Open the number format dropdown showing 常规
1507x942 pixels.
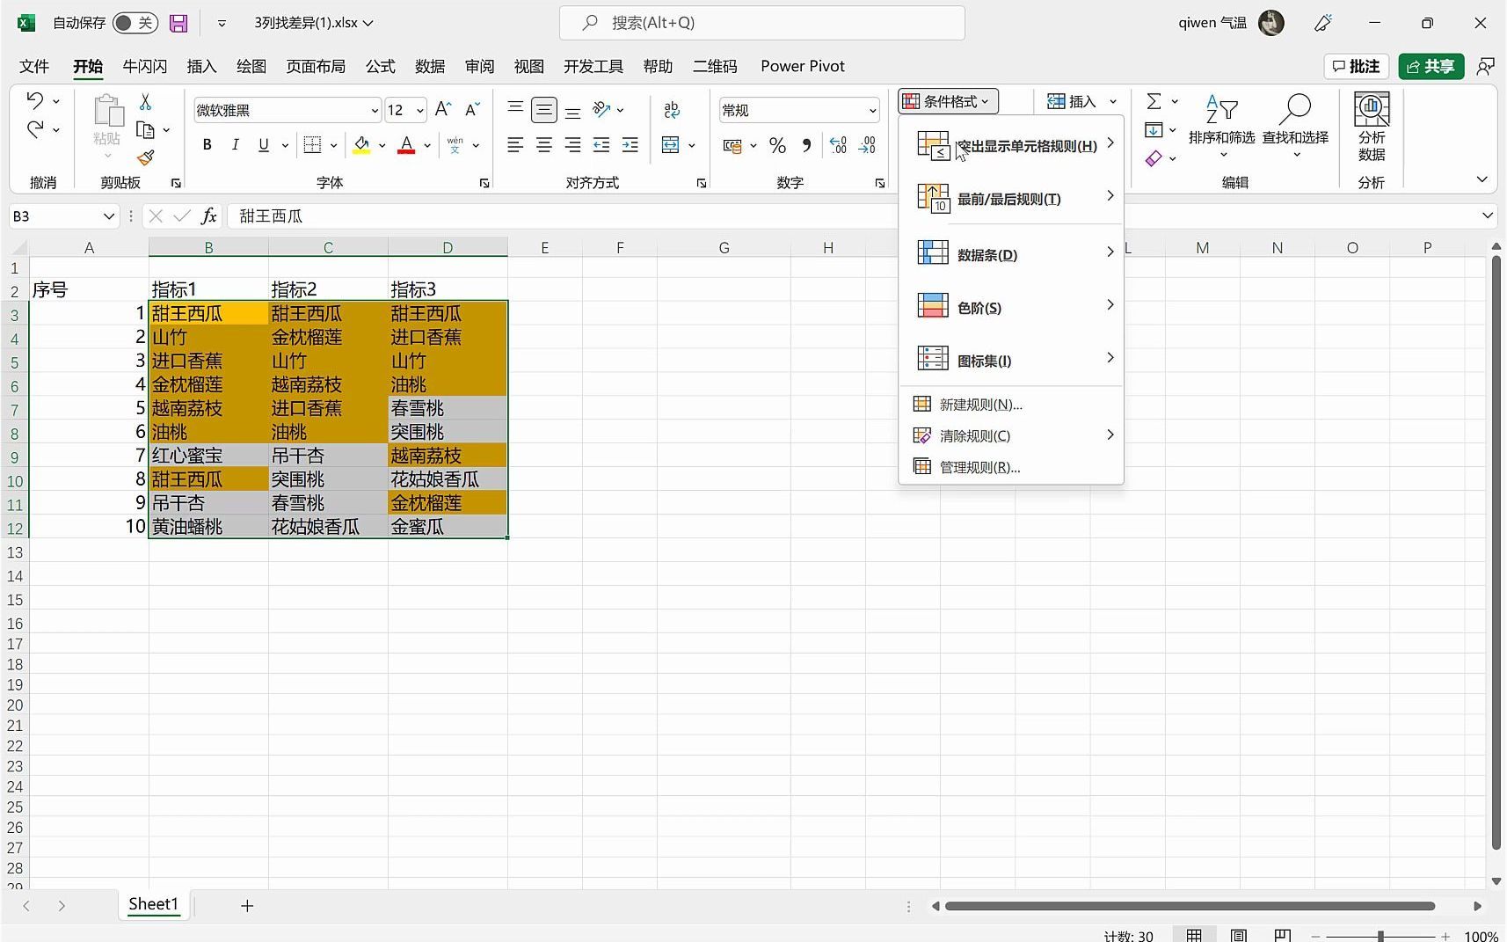point(872,110)
